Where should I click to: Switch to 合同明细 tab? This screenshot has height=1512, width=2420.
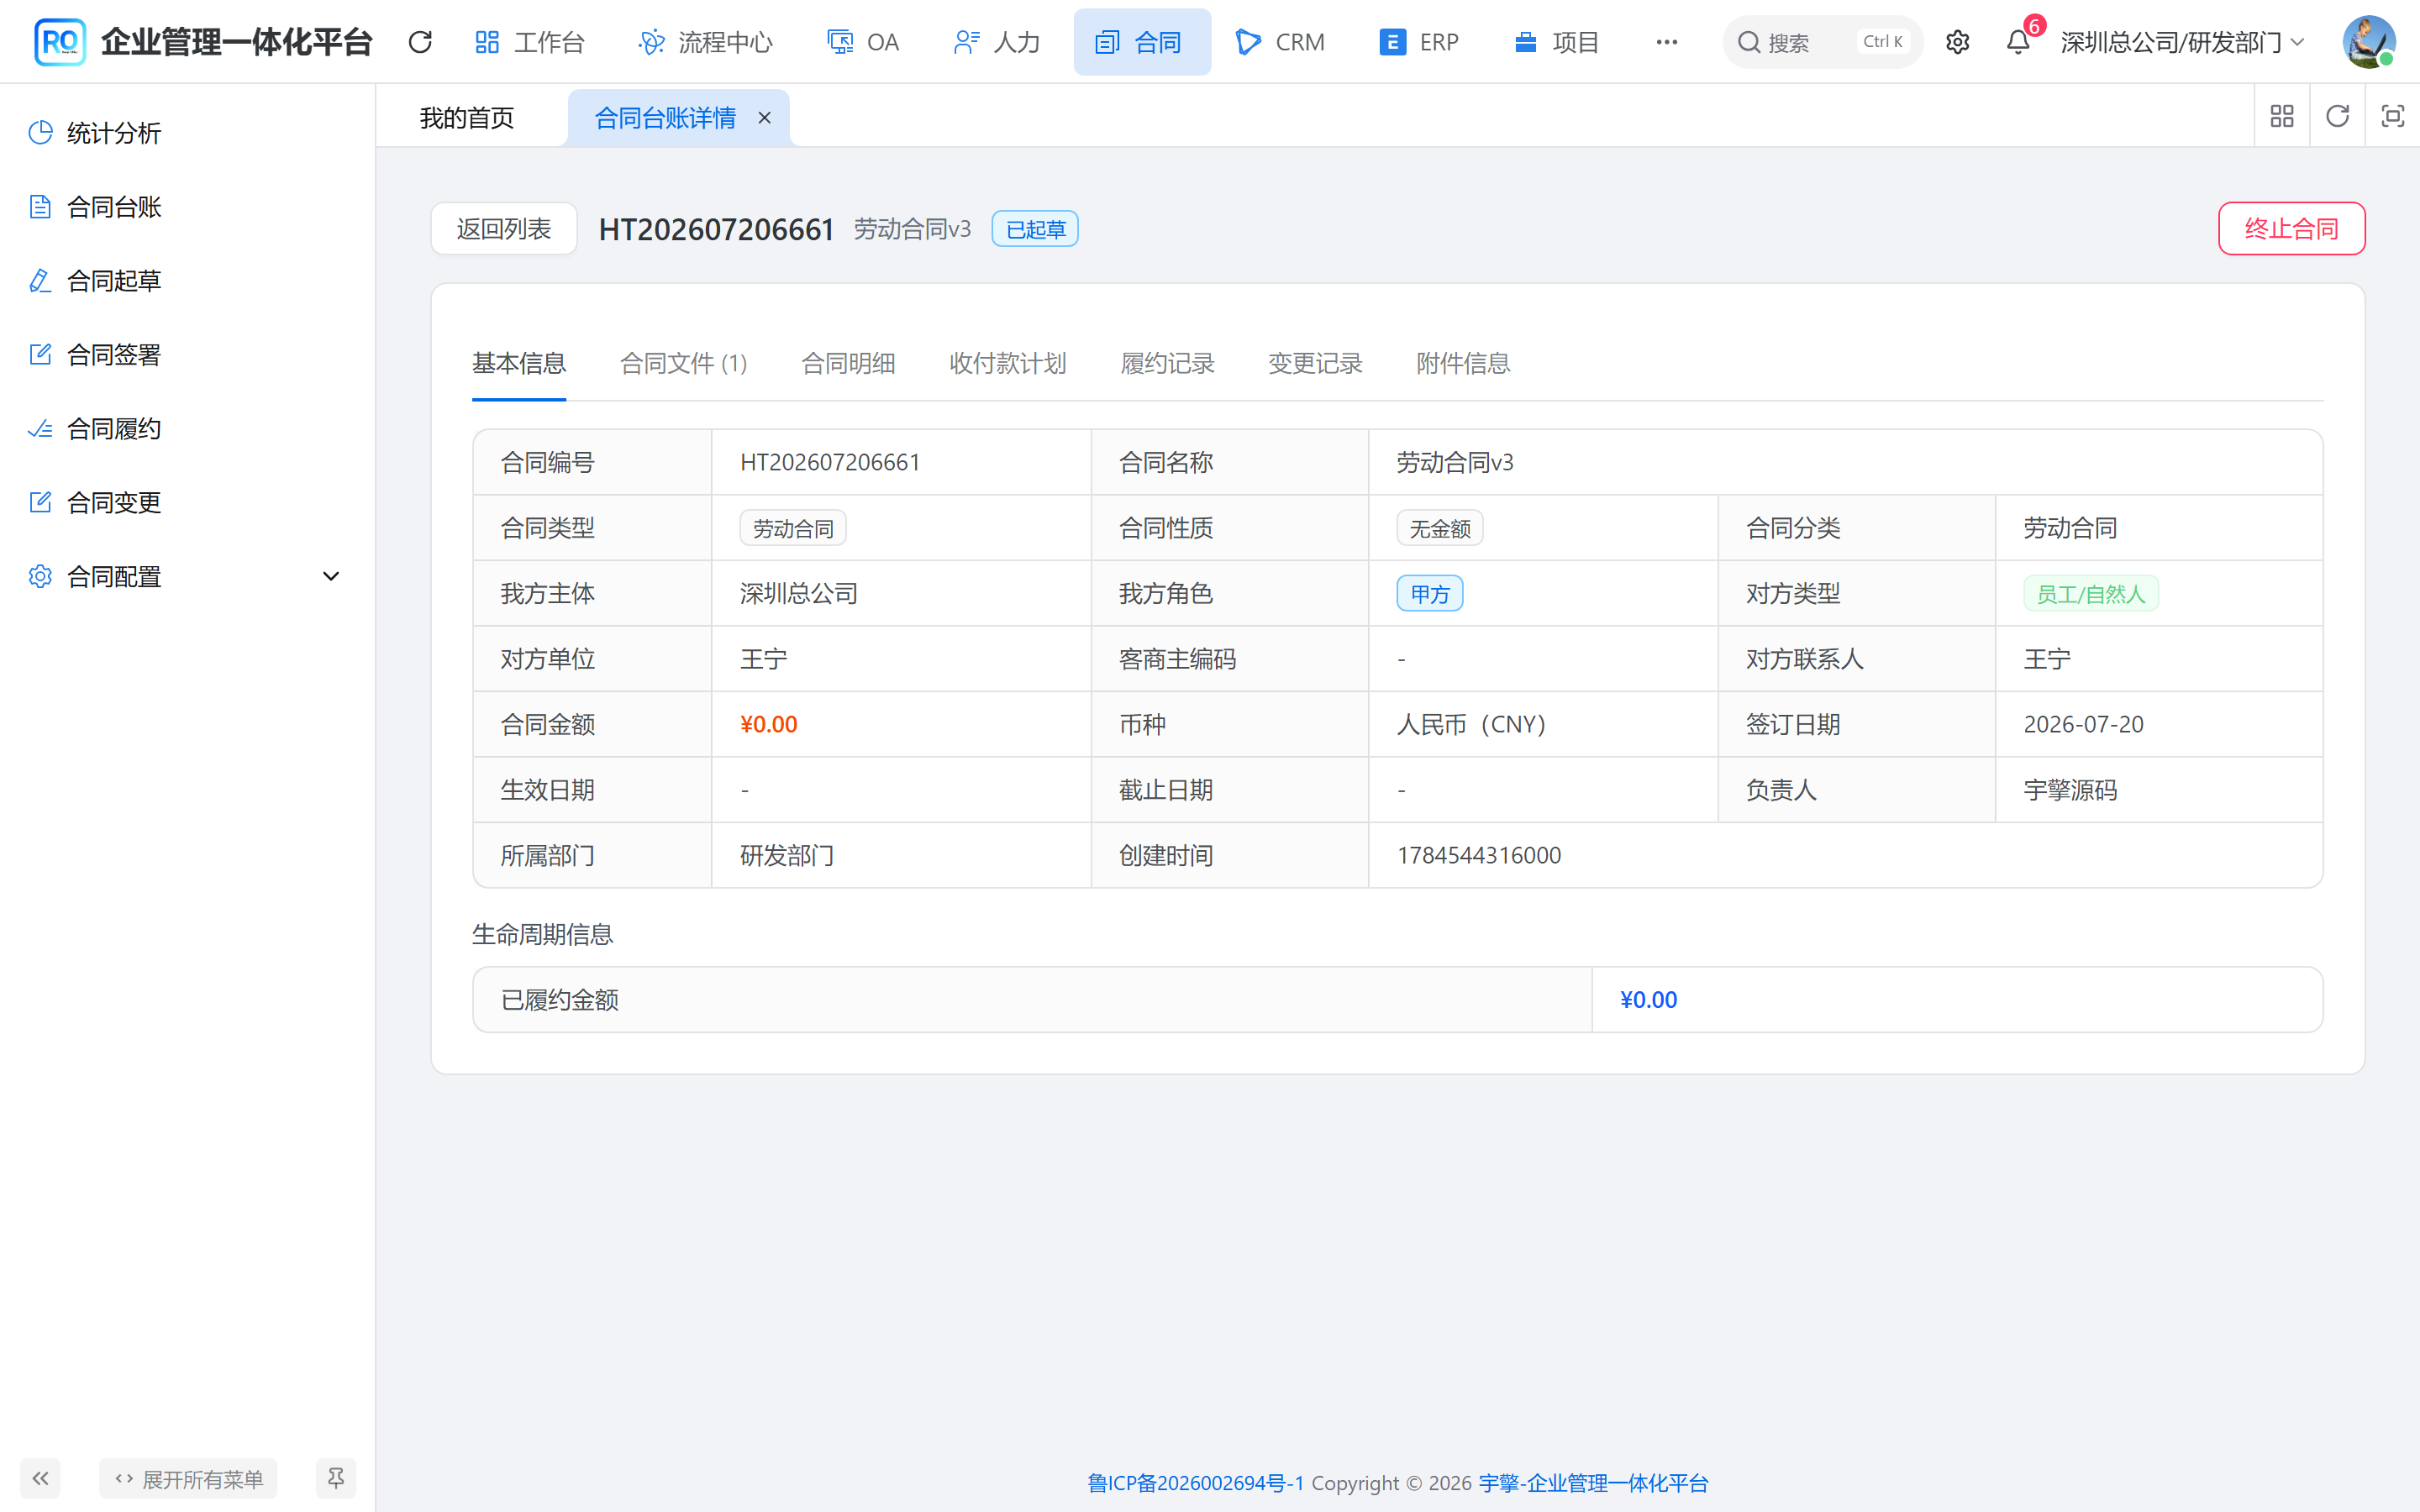(848, 364)
